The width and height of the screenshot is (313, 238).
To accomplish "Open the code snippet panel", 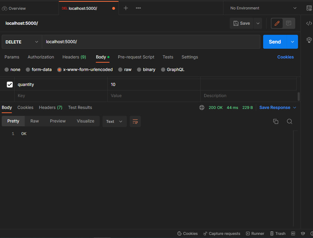I will coord(309,23).
